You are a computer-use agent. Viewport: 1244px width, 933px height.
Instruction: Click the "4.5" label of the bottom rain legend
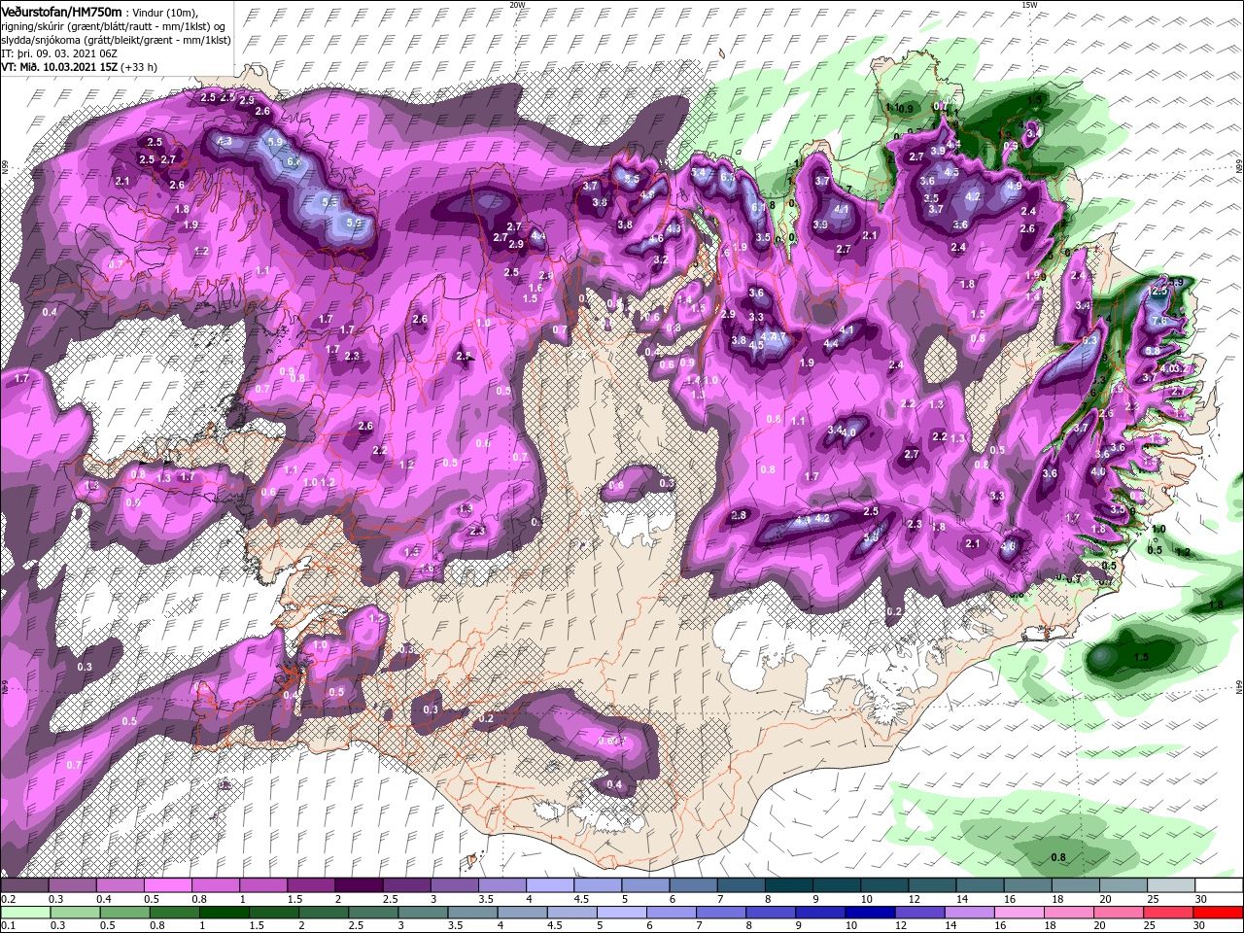click(555, 924)
